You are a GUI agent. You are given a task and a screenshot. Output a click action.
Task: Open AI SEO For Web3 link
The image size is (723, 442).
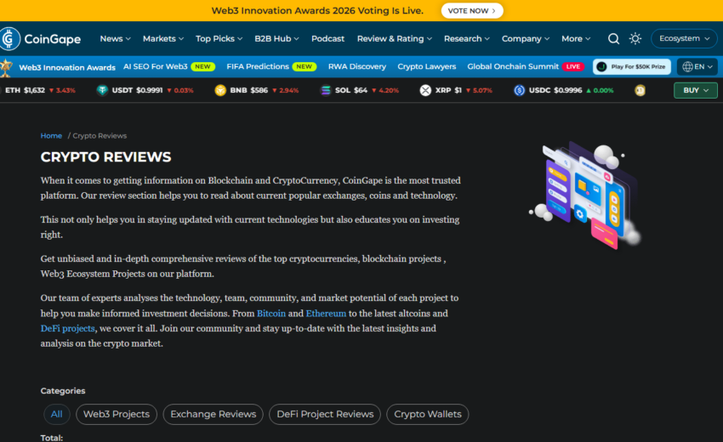point(156,66)
